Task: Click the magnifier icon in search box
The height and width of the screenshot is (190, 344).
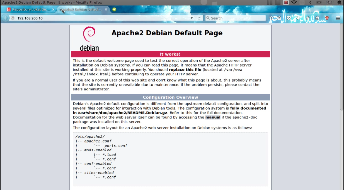Action: [208, 18]
